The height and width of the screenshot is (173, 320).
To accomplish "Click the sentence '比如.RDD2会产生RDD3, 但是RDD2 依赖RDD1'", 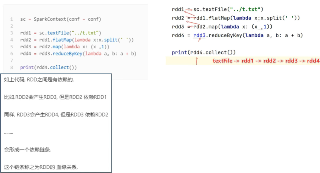I will (55, 97).
